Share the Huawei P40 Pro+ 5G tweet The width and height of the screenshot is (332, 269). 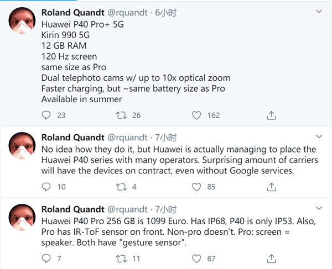pos(272,115)
